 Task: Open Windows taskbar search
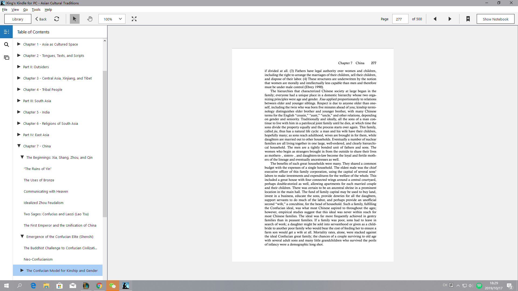[19, 286]
